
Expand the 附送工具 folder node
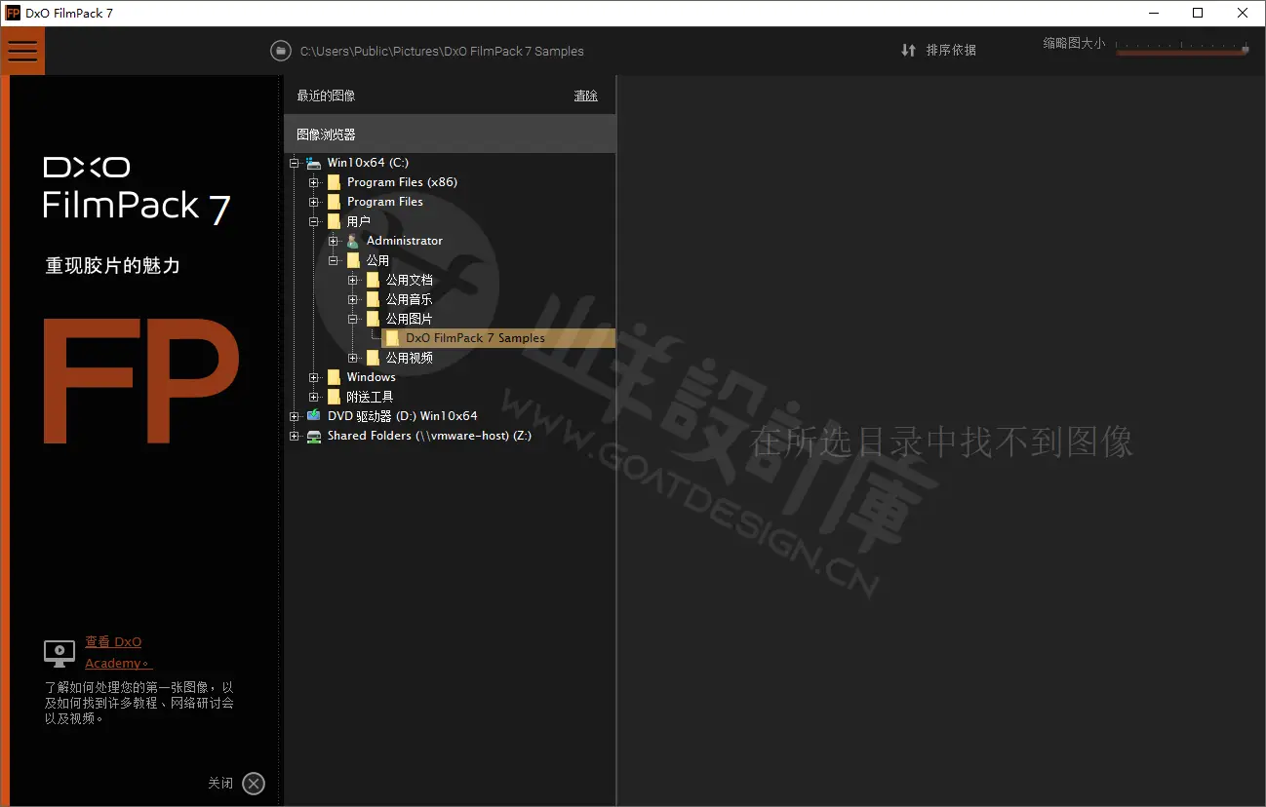pos(314,397)
